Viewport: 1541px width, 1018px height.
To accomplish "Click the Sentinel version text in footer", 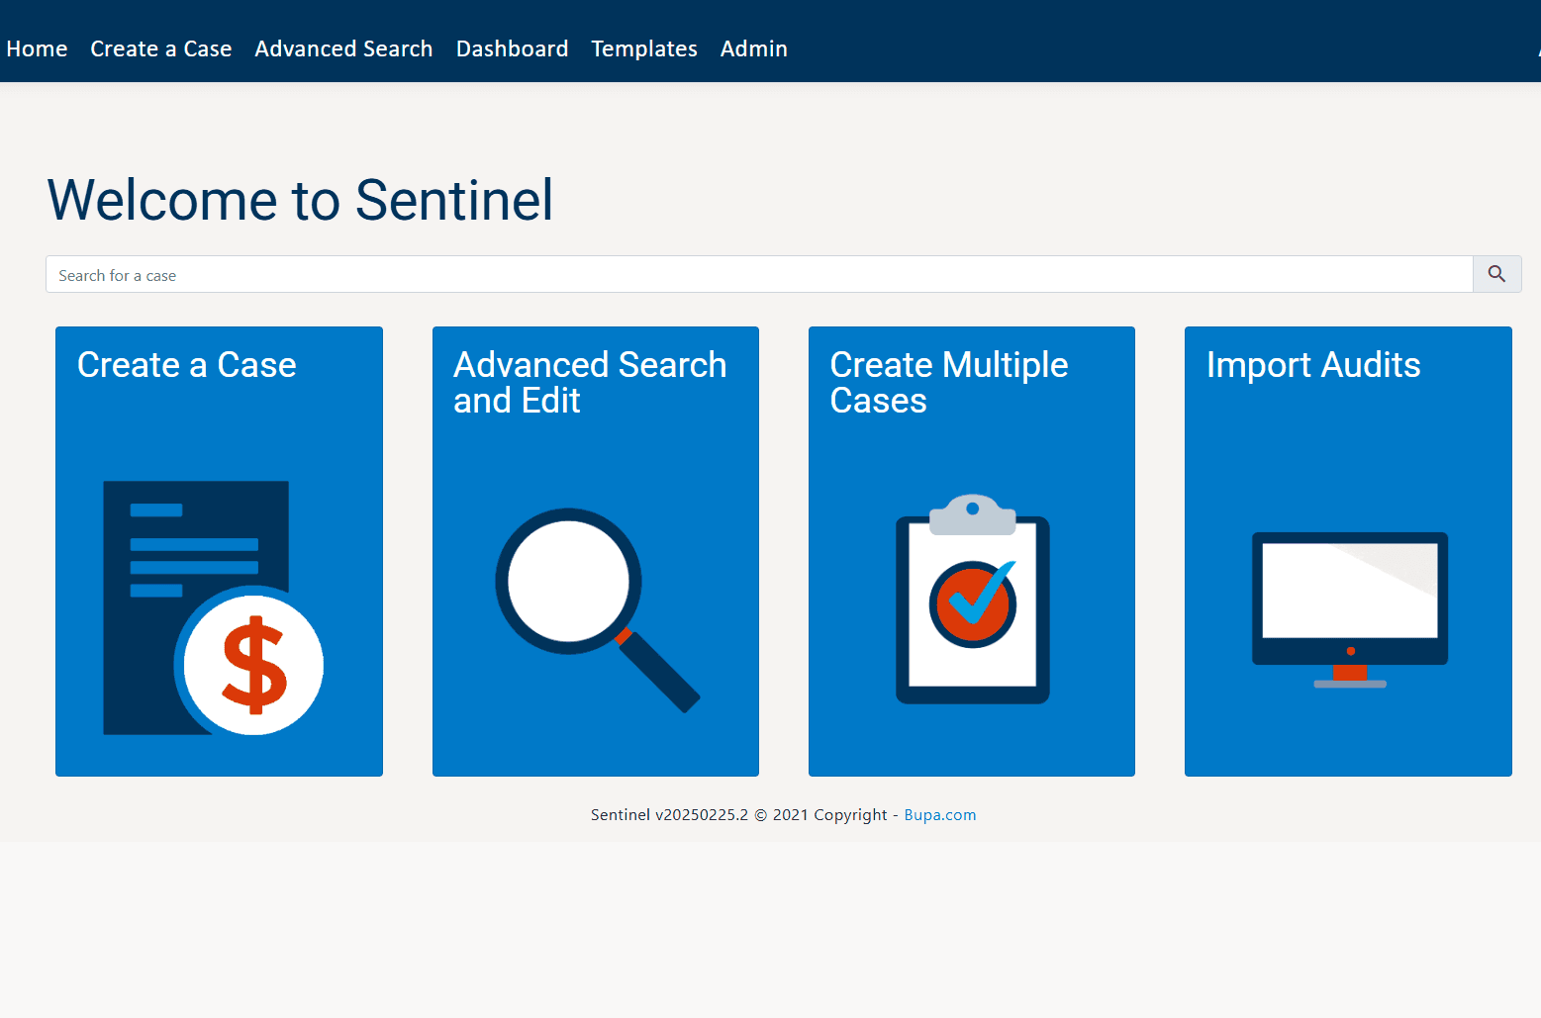I will coord(669,815).
